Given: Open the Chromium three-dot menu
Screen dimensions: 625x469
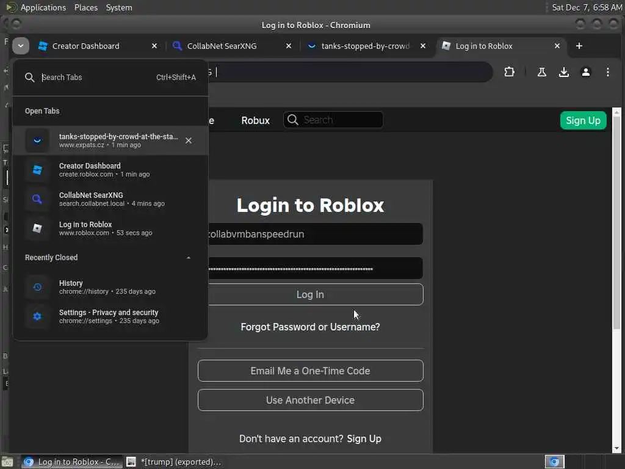Looking at the screenshot, I should click(607, 72).
